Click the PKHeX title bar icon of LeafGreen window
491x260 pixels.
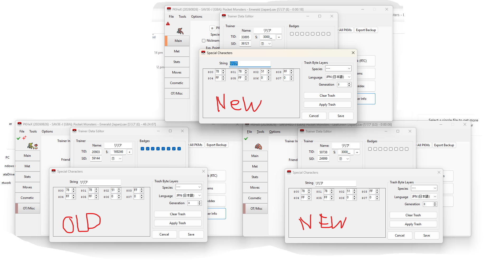click(x=247, y=124)
